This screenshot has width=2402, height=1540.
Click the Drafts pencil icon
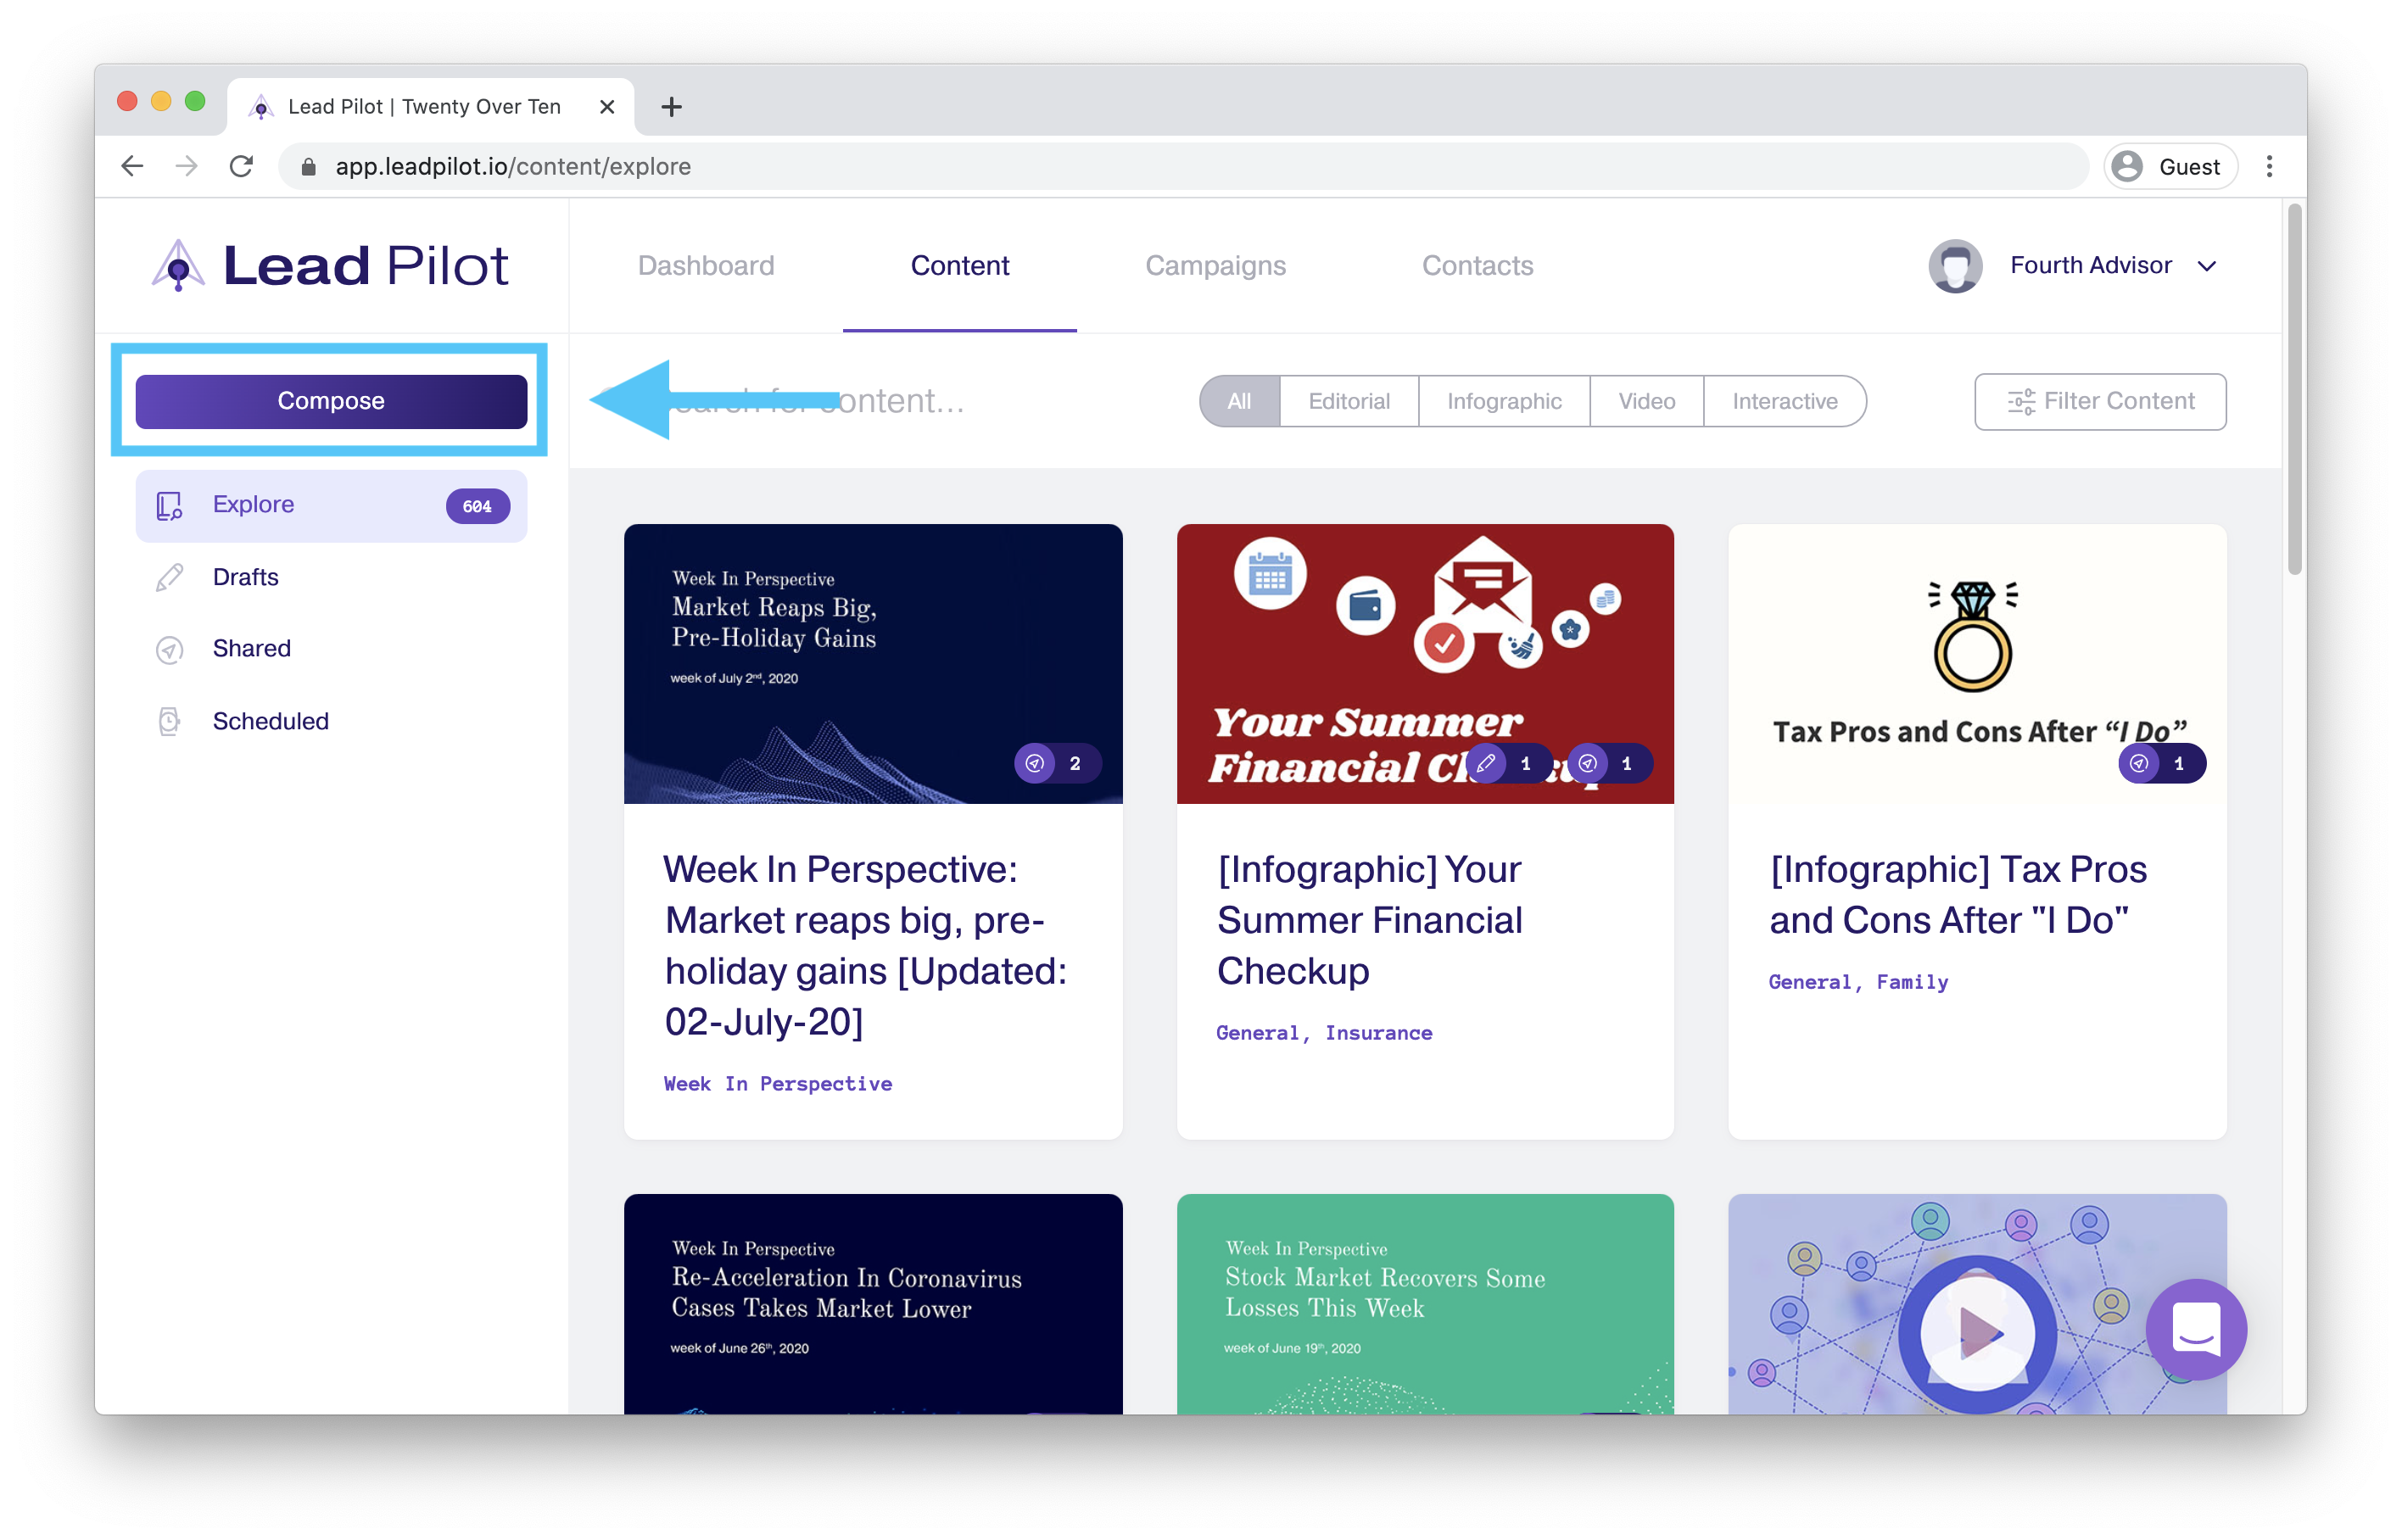coord(169,577)
